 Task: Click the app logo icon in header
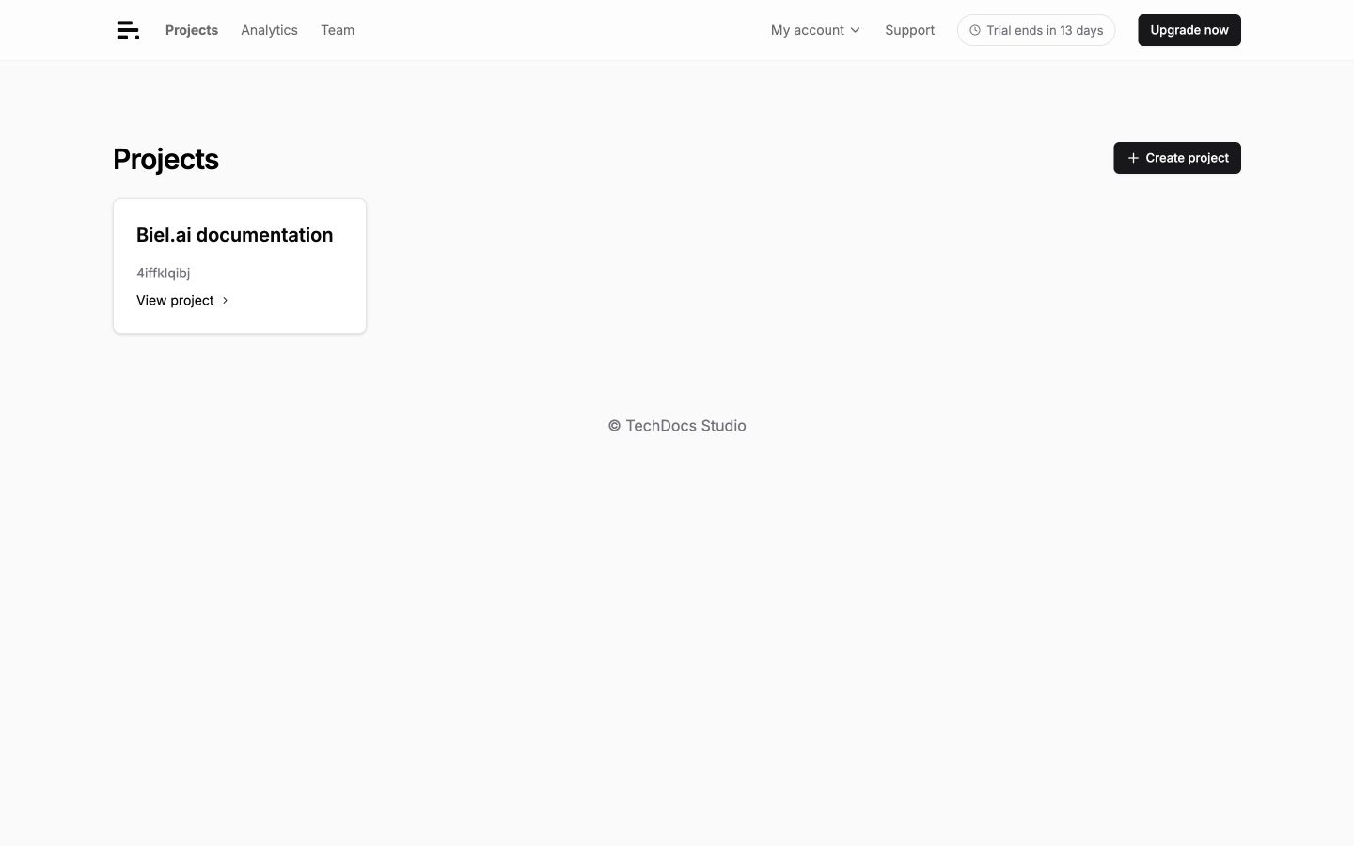(128, 30)
